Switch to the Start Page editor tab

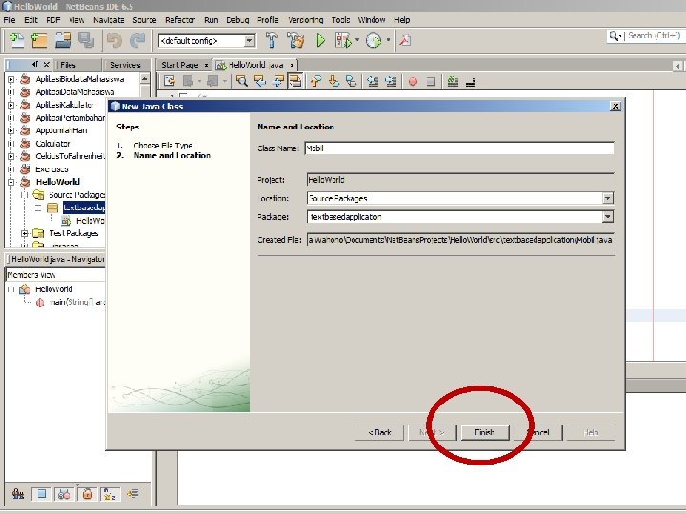[x=180, y=65]
